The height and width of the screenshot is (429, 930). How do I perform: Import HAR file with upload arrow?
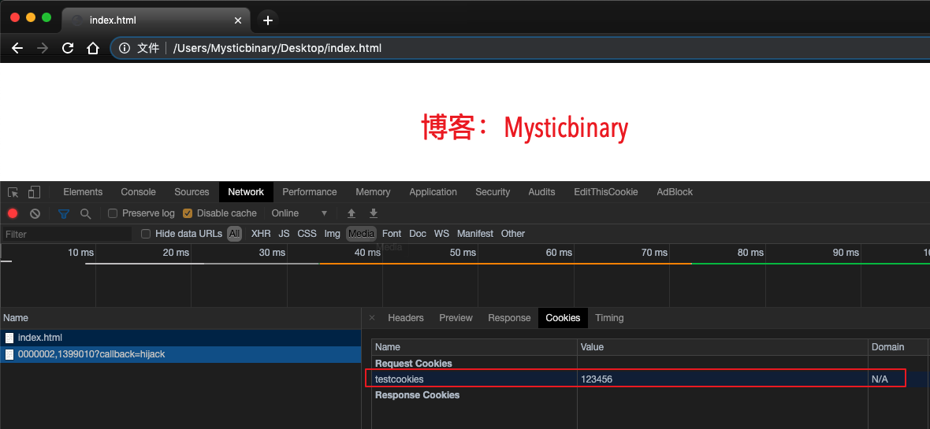coord(352,213)
